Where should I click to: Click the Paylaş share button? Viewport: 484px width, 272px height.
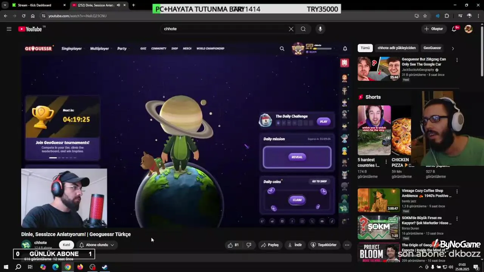pyautogui.click(x=270, y=245)
